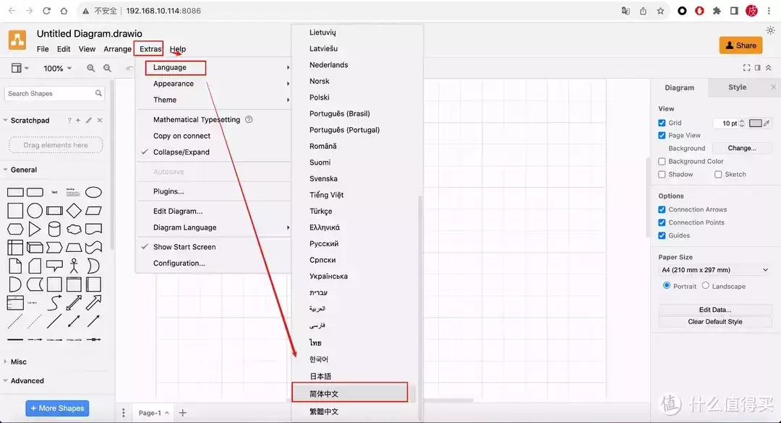Click the Clear Default Style button

click(714, 322)
